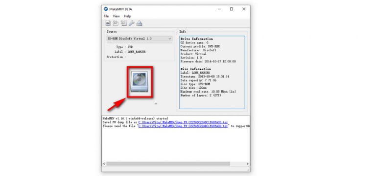376x176 pixels.
Task: Click the big DVD drive icon to open disc
Action: pyautogui.click(x=140, y=82)
